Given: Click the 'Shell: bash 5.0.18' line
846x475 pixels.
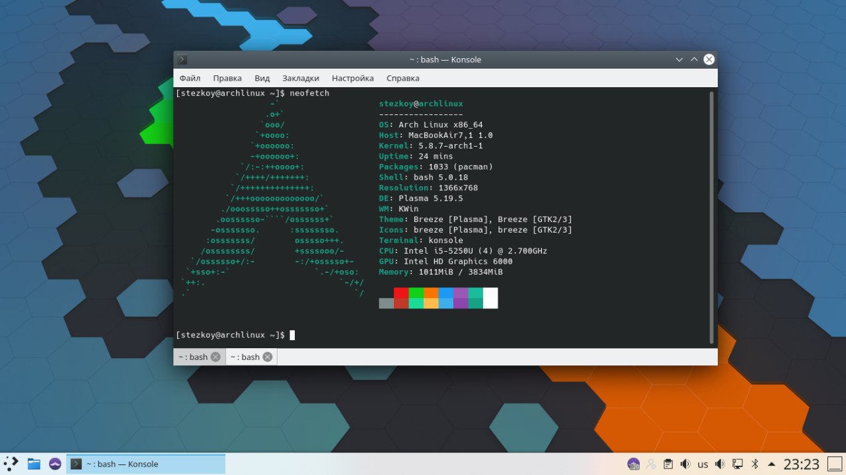Looking at the screenshot, I should point(423,178).
